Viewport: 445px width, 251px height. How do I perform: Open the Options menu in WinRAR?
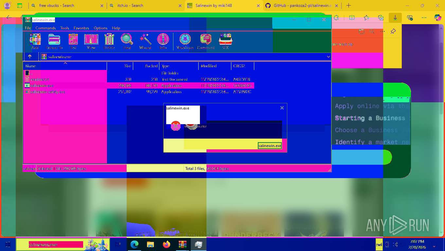(100, 28)
